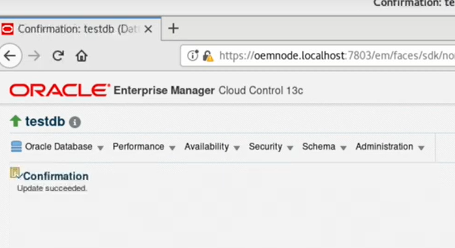Click the browser back arrow button

point(10,56)
